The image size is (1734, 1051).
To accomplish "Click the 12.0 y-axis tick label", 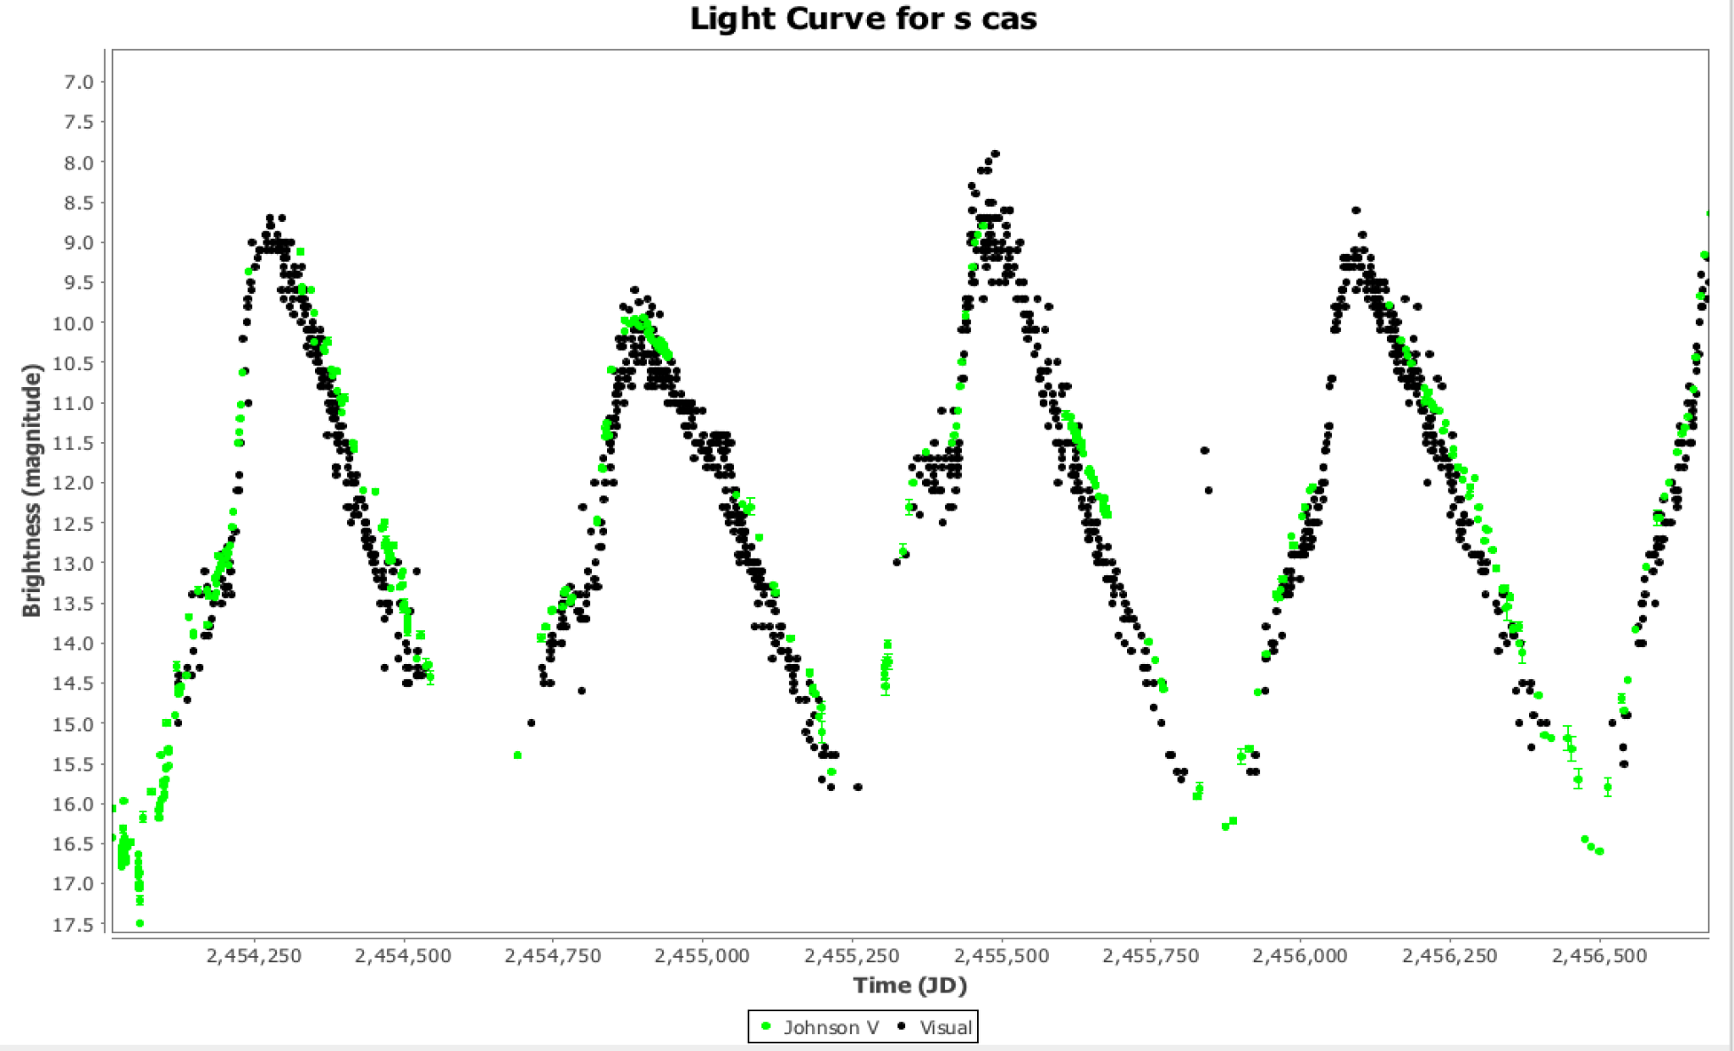I will click(75, 483).
